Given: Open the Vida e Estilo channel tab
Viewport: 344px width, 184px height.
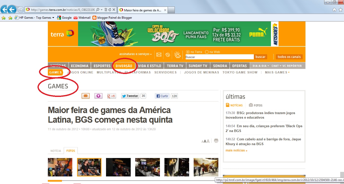Looking at the screenshot, I should (150, 66).
